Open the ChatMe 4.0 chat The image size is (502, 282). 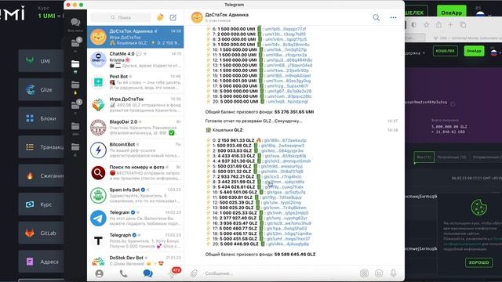point(136,60)
